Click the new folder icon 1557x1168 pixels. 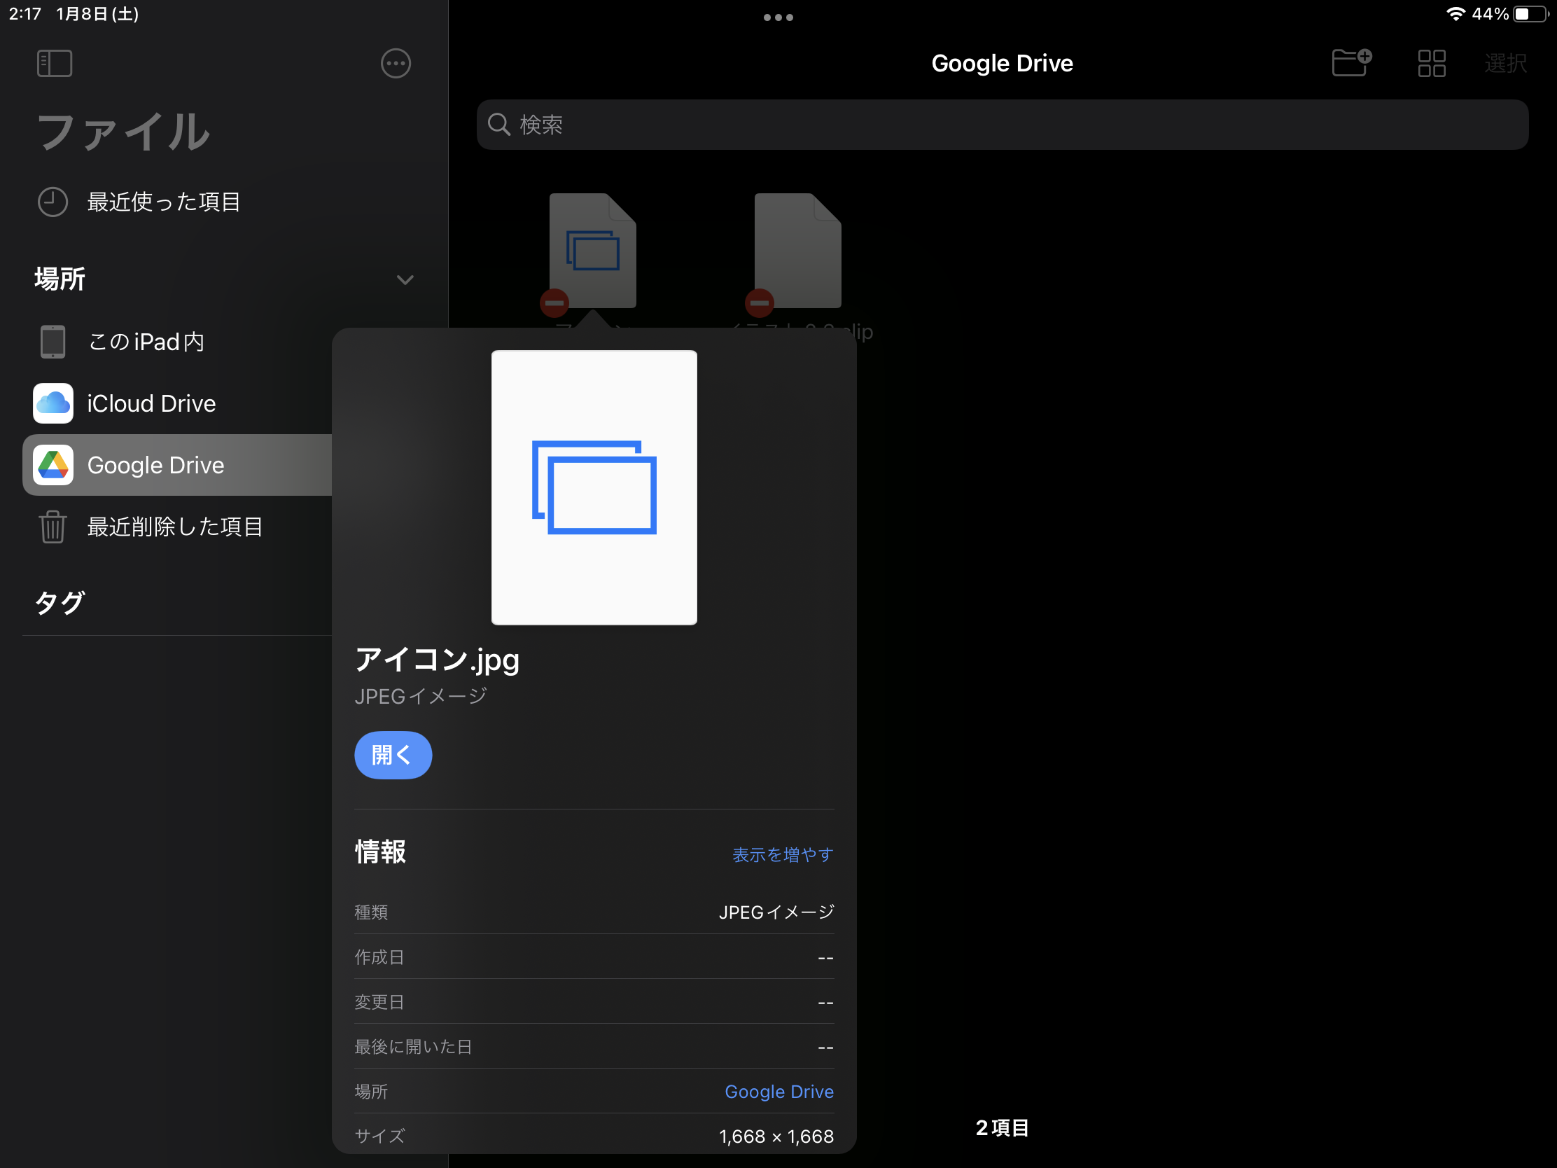(1350, 63)
